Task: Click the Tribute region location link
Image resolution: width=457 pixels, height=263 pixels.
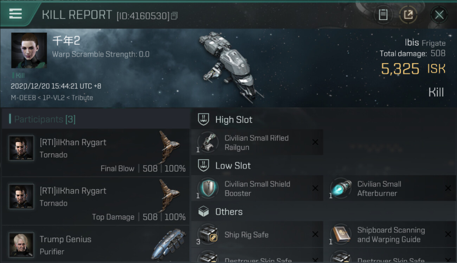Action: tap(82, 98)
